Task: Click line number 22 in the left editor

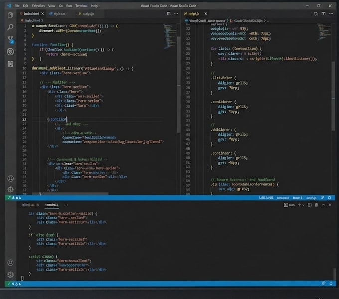Action: (x=24, y=119)
